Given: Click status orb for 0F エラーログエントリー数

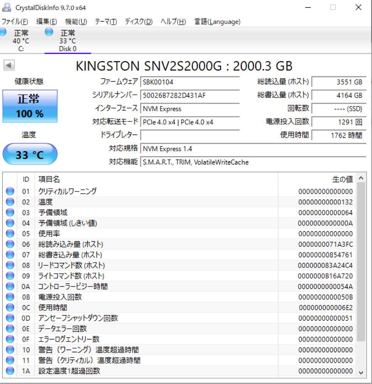Looking at the screenshot, I should tap(10, 339).
